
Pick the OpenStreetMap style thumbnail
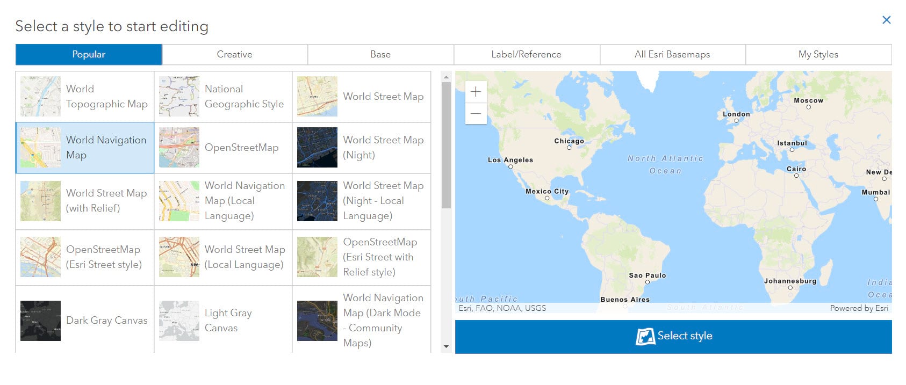[179, 148]
